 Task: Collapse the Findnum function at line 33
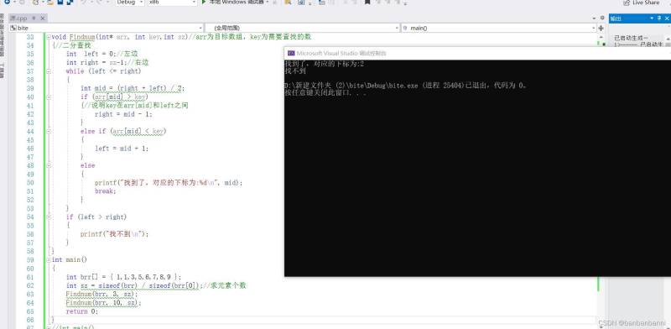pyautogui.click(x=49, y=37)
